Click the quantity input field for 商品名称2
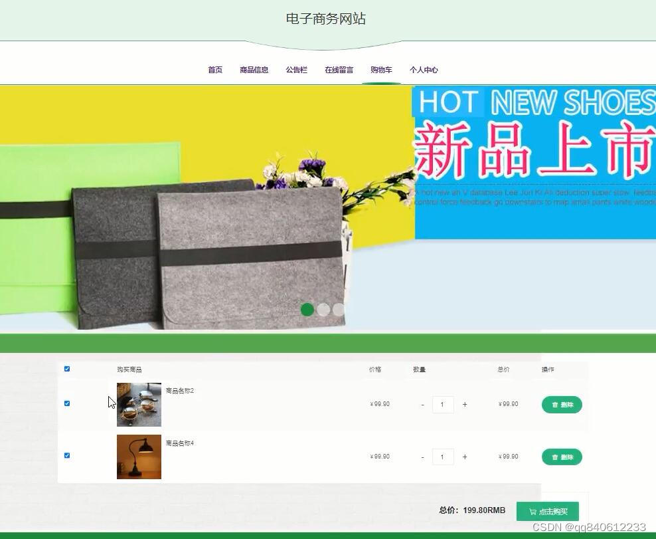This screenshot has height=539, width=656. tap(443, 404)
